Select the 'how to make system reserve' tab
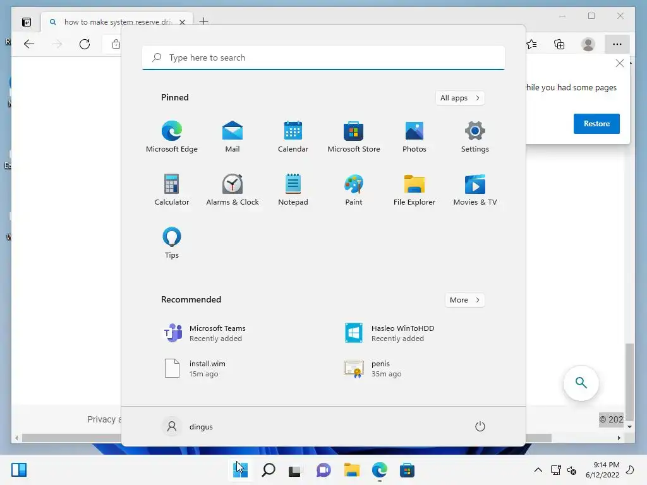 pyautogui.click(x=117, y=22)
